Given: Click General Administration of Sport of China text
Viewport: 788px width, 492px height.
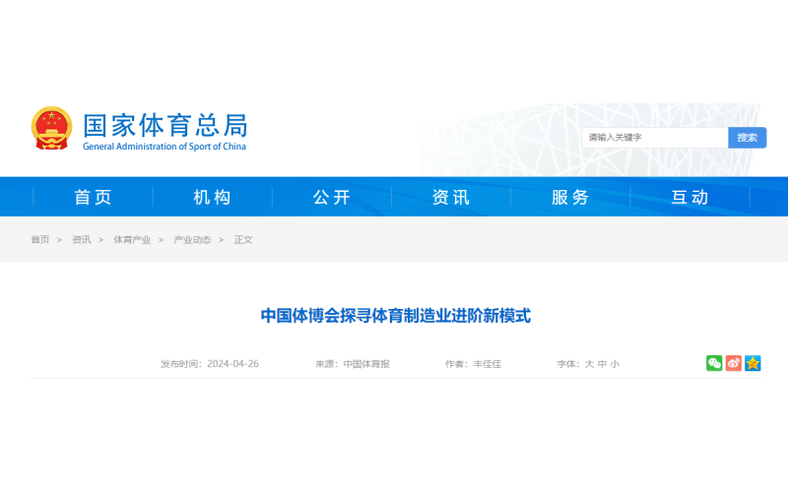Looking at the screenshot, I should [164, 146].
